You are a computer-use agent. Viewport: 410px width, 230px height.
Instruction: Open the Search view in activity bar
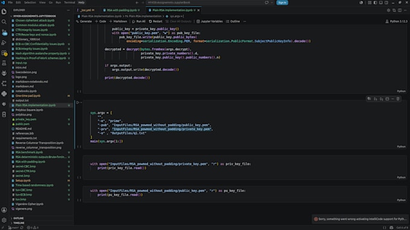point(4,22)
